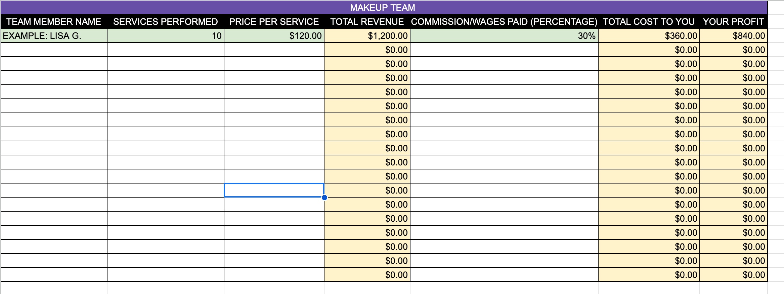This screenshot has width=784, height=294.
Task: Click the $840.00 profit cell
Action: 733,36
